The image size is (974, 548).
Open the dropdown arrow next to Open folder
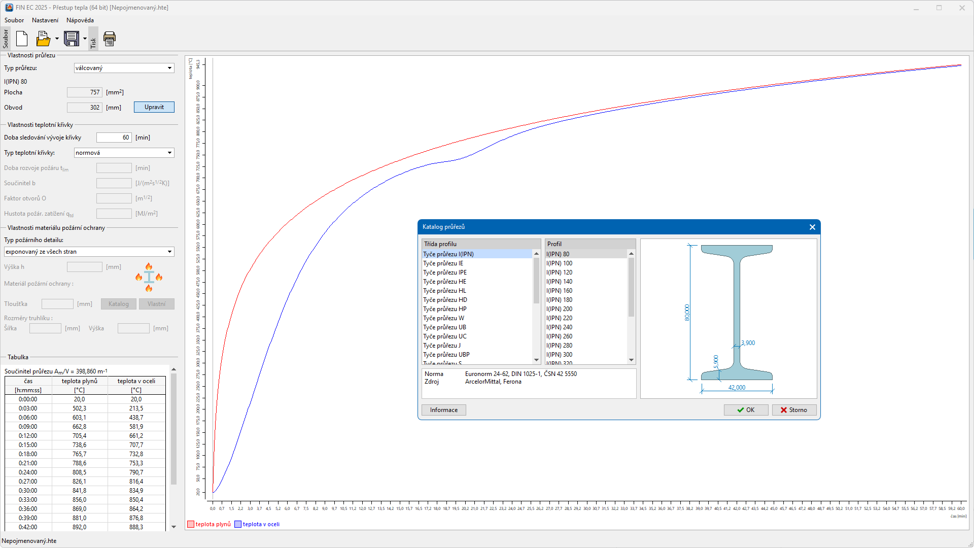tap(57, 39)
